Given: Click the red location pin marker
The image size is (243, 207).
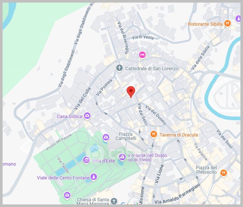Looking at the screenshot, I should tap(131, 92).
